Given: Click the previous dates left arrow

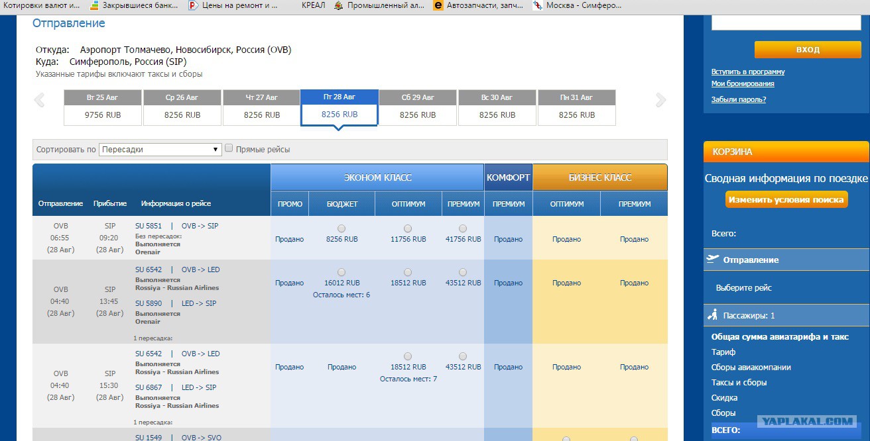Looking at the screenshot, I should (39, 101).
